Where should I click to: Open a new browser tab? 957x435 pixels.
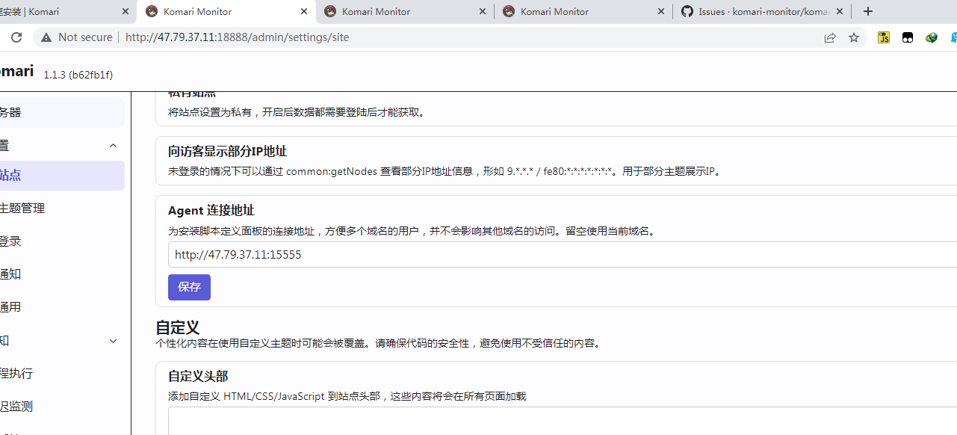pos(867,11)
